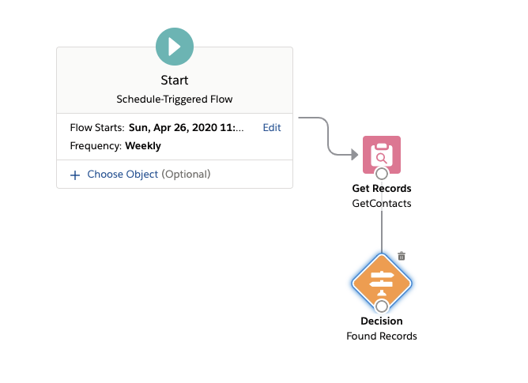Viewport: 528px width, 383px height.
Task: Select the Start title text
Action: (x=175, y=81)
